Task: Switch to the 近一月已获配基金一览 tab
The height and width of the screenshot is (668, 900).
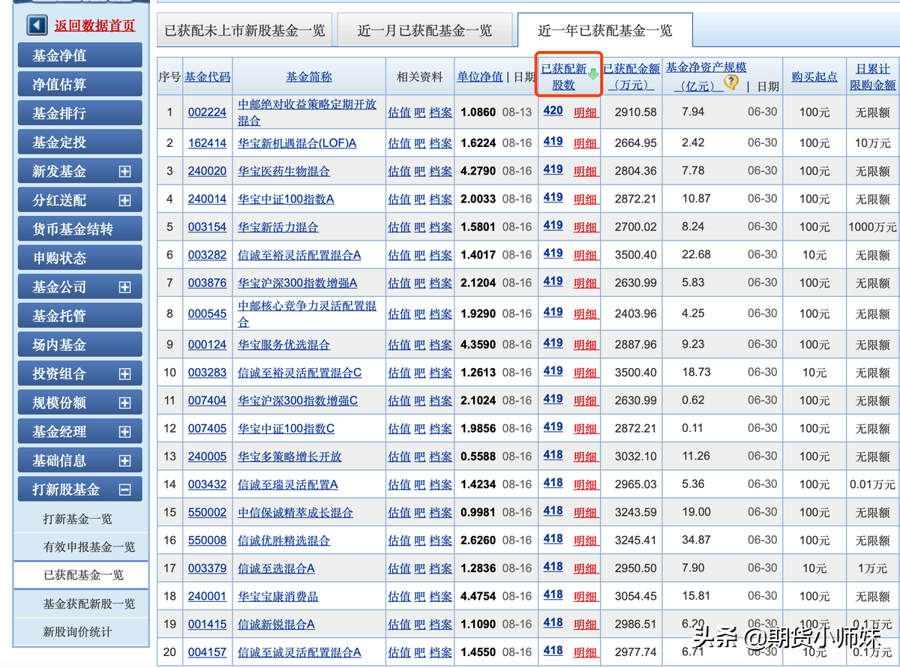Action: [x=425, y=30]
